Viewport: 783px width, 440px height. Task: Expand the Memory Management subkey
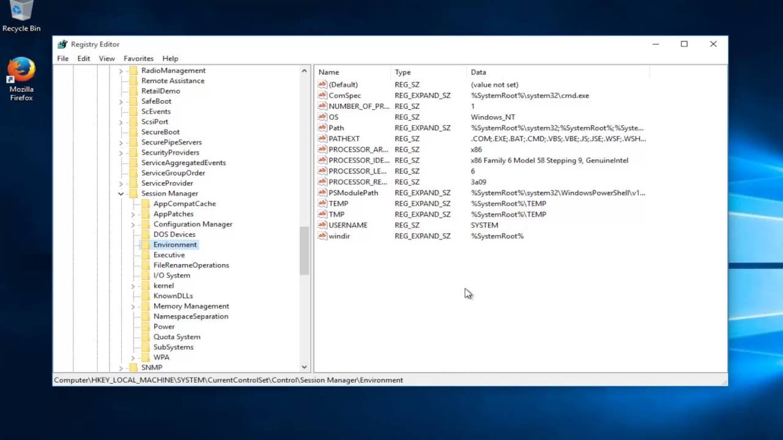pos(133,306)
